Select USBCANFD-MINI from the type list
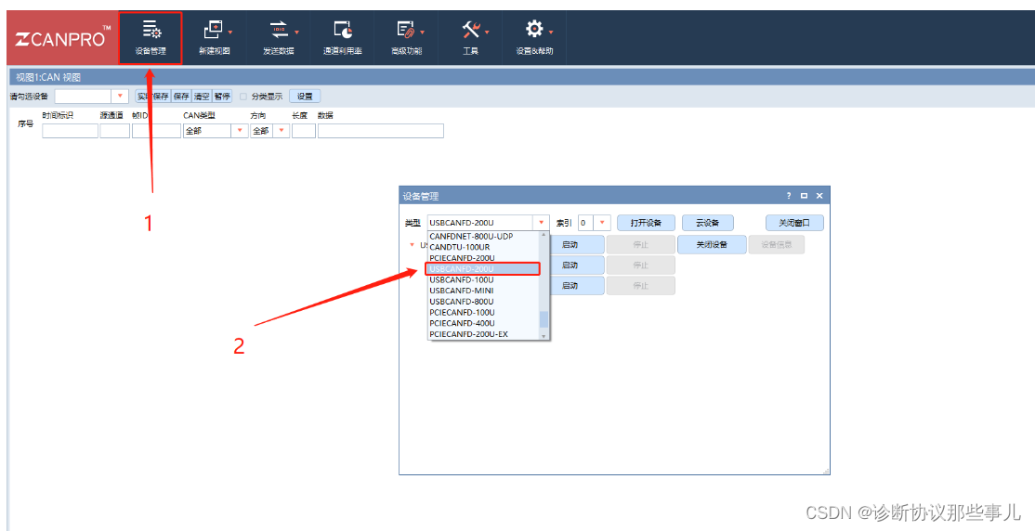Image resolution: width=1035 pixels, height=531 pixels. pos(483,291)
